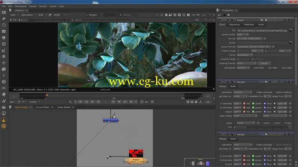298x167 pixels.
Task: Open the Furnace plugins flame icon
Action: pyautogui.click(x=4, y=119)
